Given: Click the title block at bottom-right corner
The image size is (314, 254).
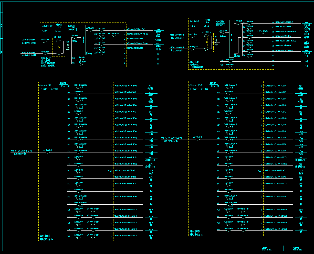Looking at the screenshot, I should pos(282,249).
